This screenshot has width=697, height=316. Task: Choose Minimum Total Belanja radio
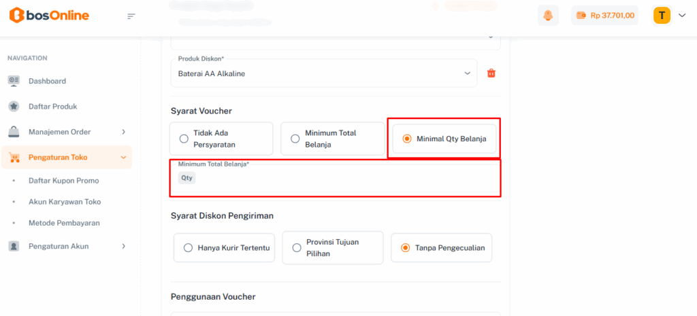tap(295, 139)
